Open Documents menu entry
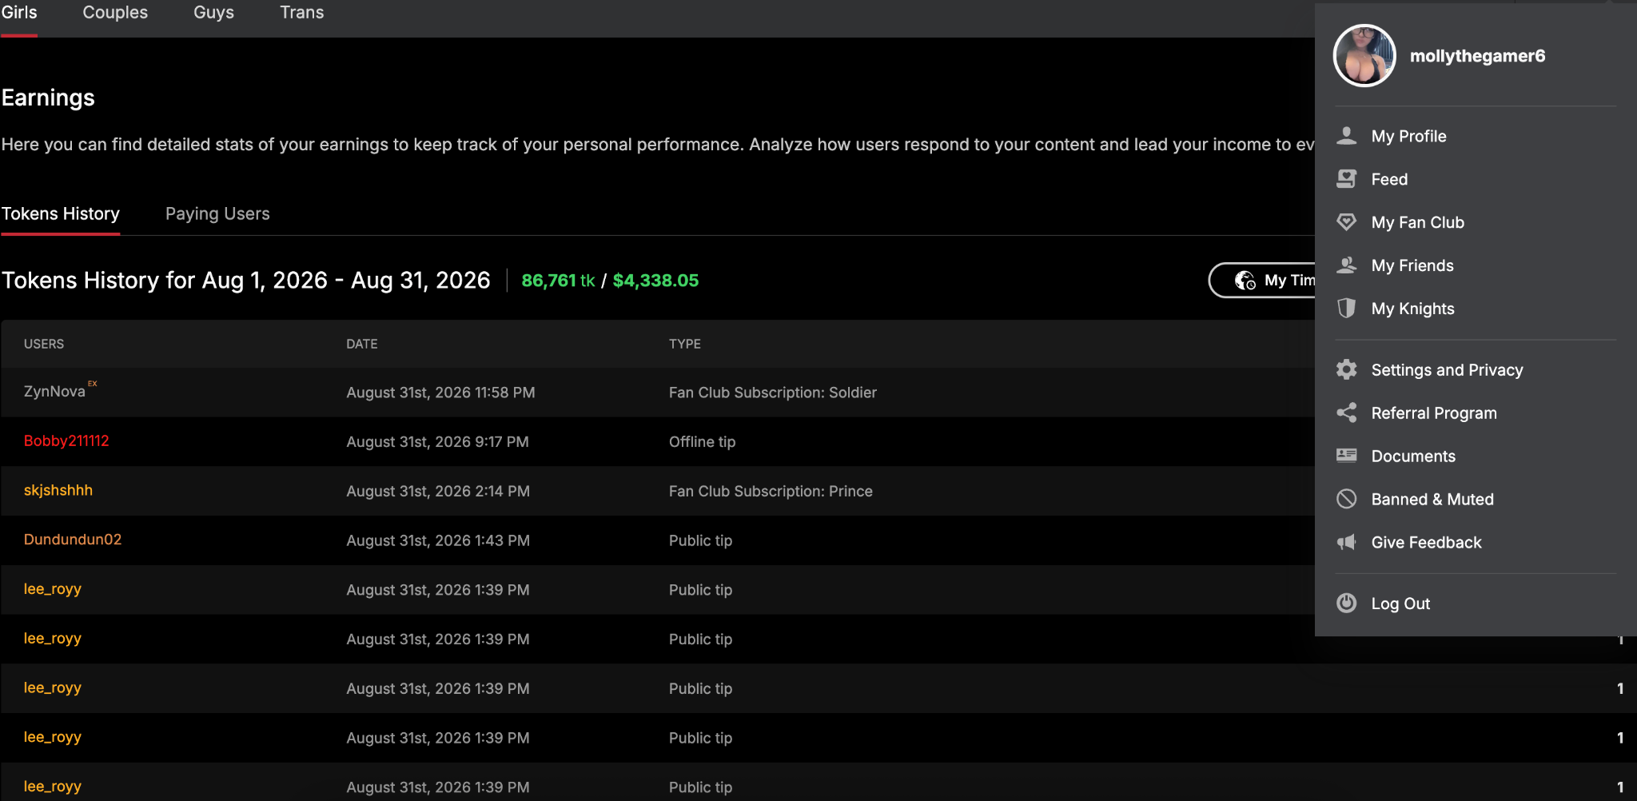Viewport: 1637px width, 801px height. tap(1413, 456)
